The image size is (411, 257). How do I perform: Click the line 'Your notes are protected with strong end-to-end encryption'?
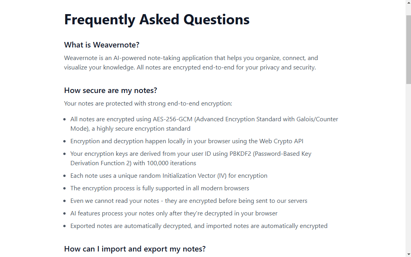(x=148, y=103)
